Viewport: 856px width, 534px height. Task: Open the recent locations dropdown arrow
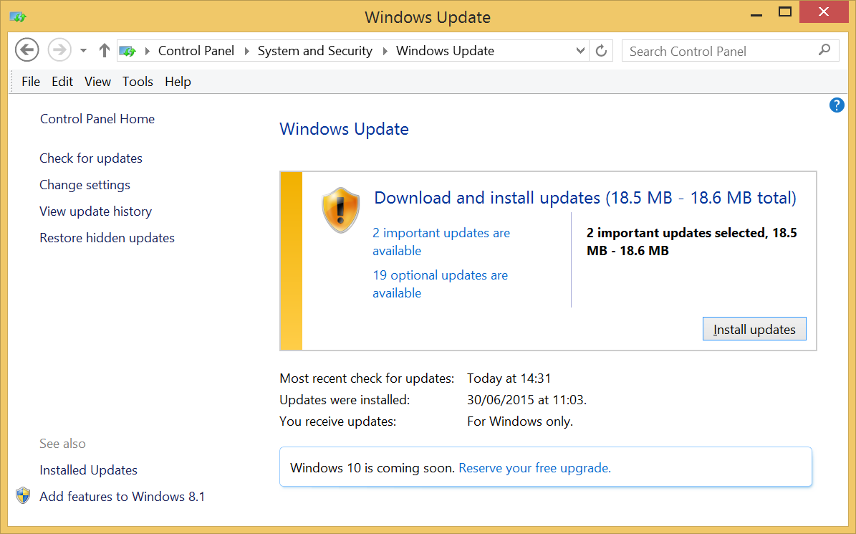click(x=84, y=51)
